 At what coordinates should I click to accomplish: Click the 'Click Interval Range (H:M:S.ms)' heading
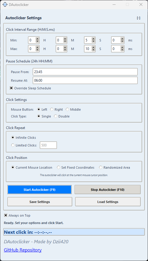pos(30,30)
